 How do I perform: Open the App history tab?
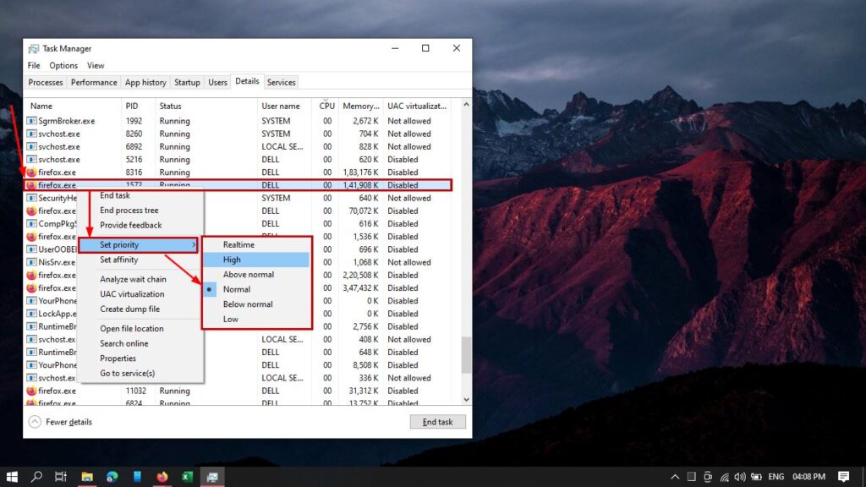(145, 82)
